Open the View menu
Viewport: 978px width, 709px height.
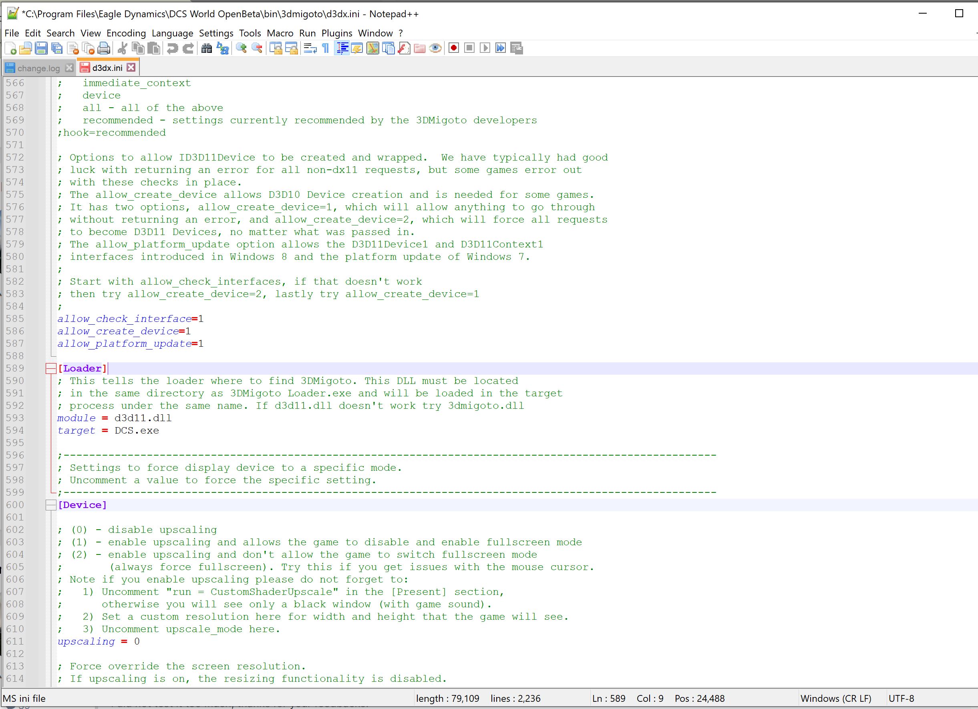pos(91,33)
